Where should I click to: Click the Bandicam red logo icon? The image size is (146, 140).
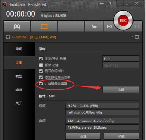5,4
